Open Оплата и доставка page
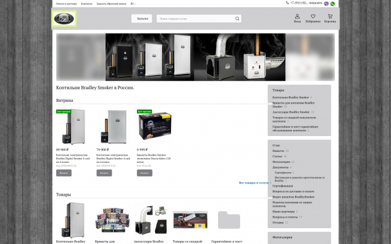 click(67, 4)
